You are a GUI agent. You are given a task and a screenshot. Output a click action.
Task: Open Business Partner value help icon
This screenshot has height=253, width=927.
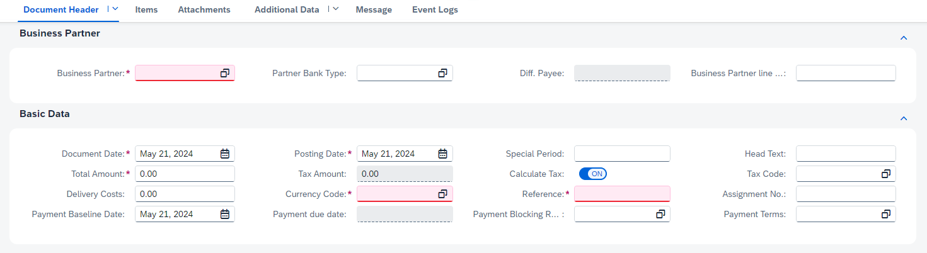pyautogui.click(x=224, y=74)
